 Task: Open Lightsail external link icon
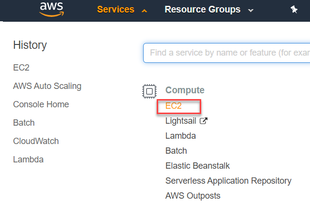click(204, 121)
